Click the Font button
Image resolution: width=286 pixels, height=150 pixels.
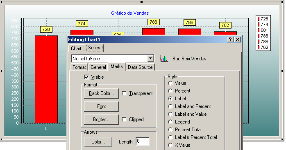[101, 106]
